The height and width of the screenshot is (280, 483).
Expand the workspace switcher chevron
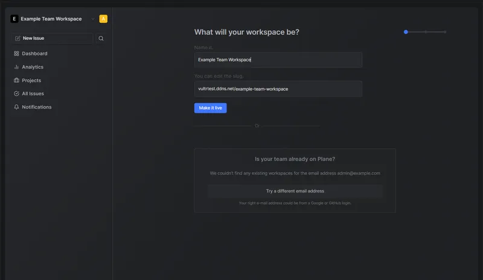[x=93, y=19]
